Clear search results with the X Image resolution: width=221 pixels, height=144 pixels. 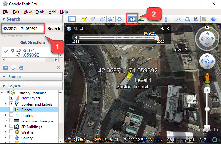pos(59,67)
